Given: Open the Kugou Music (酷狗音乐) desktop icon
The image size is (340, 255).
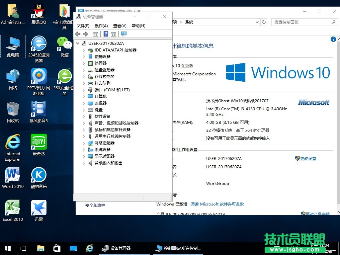Looking at the screenshot, I should (39, 178).
